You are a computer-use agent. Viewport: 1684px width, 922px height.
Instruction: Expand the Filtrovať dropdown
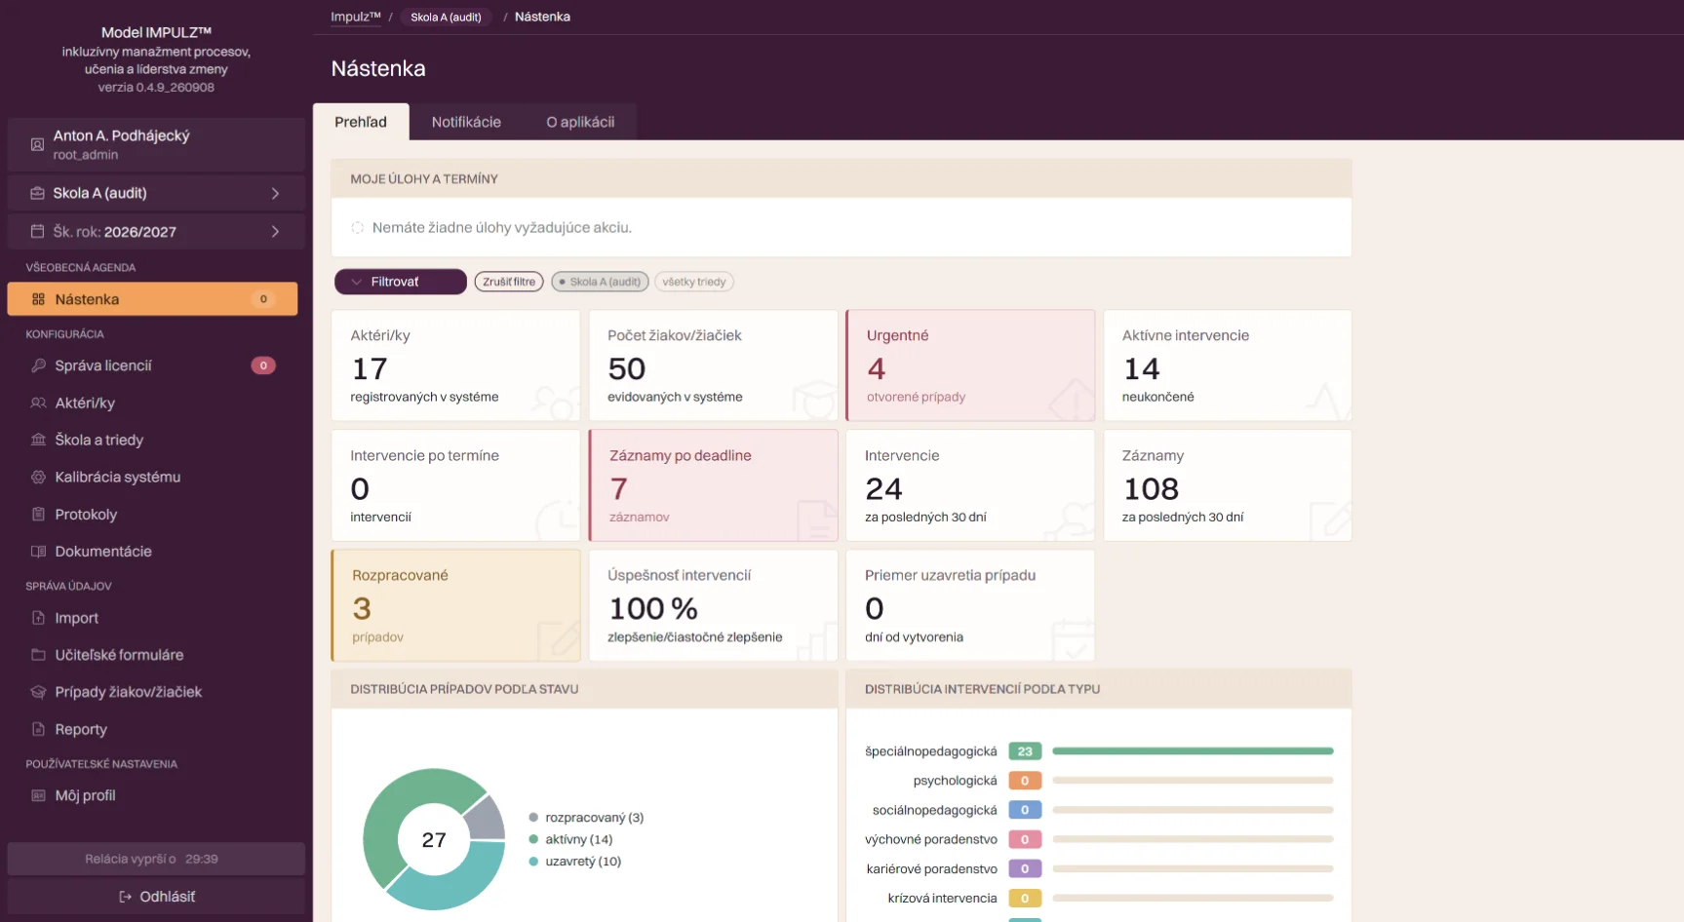[400, 282]
